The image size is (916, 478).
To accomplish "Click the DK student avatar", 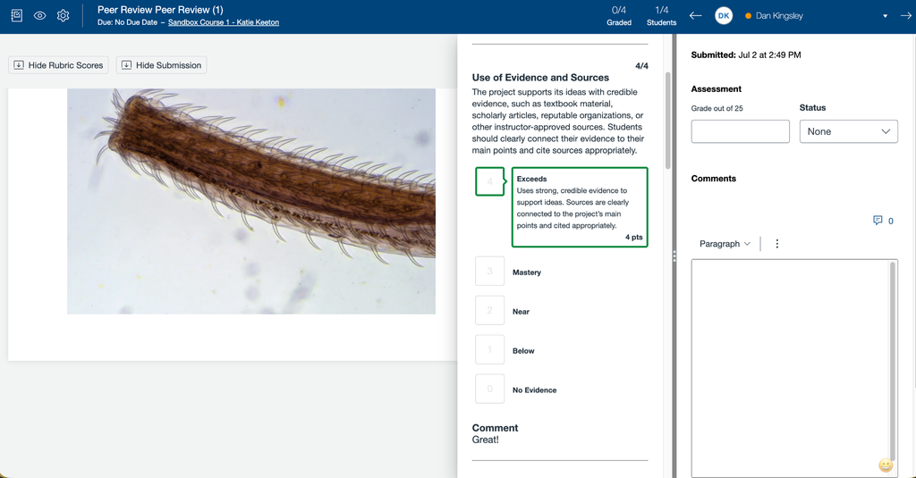I will pos(724,16).
